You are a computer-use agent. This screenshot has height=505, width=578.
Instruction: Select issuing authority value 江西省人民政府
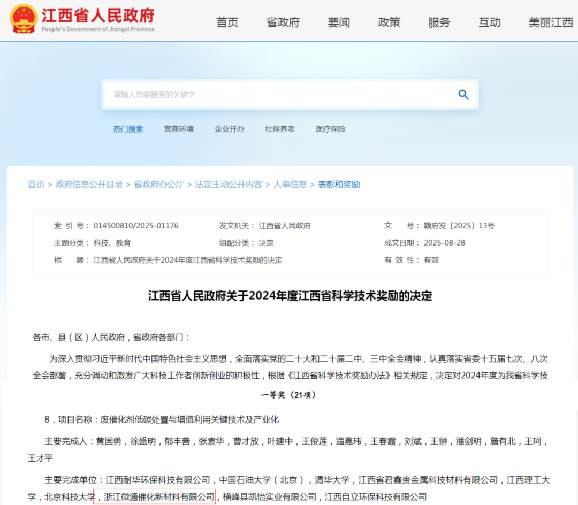coord(285,225)
